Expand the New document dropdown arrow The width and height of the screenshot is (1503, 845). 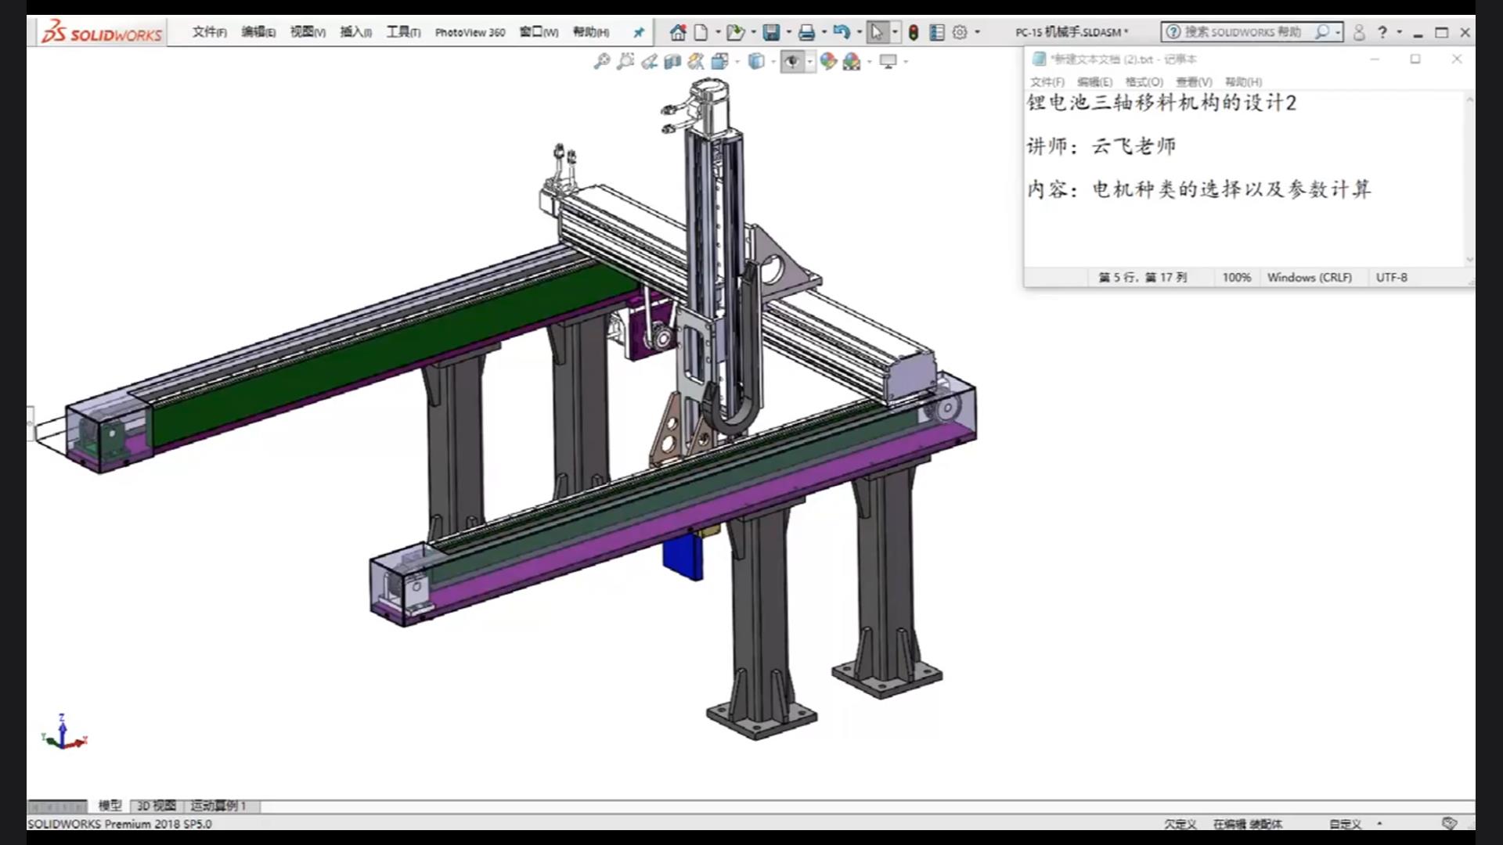tap(718, 32)
